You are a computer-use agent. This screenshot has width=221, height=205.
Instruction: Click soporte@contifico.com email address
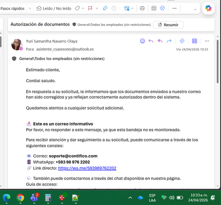[73, 156]
